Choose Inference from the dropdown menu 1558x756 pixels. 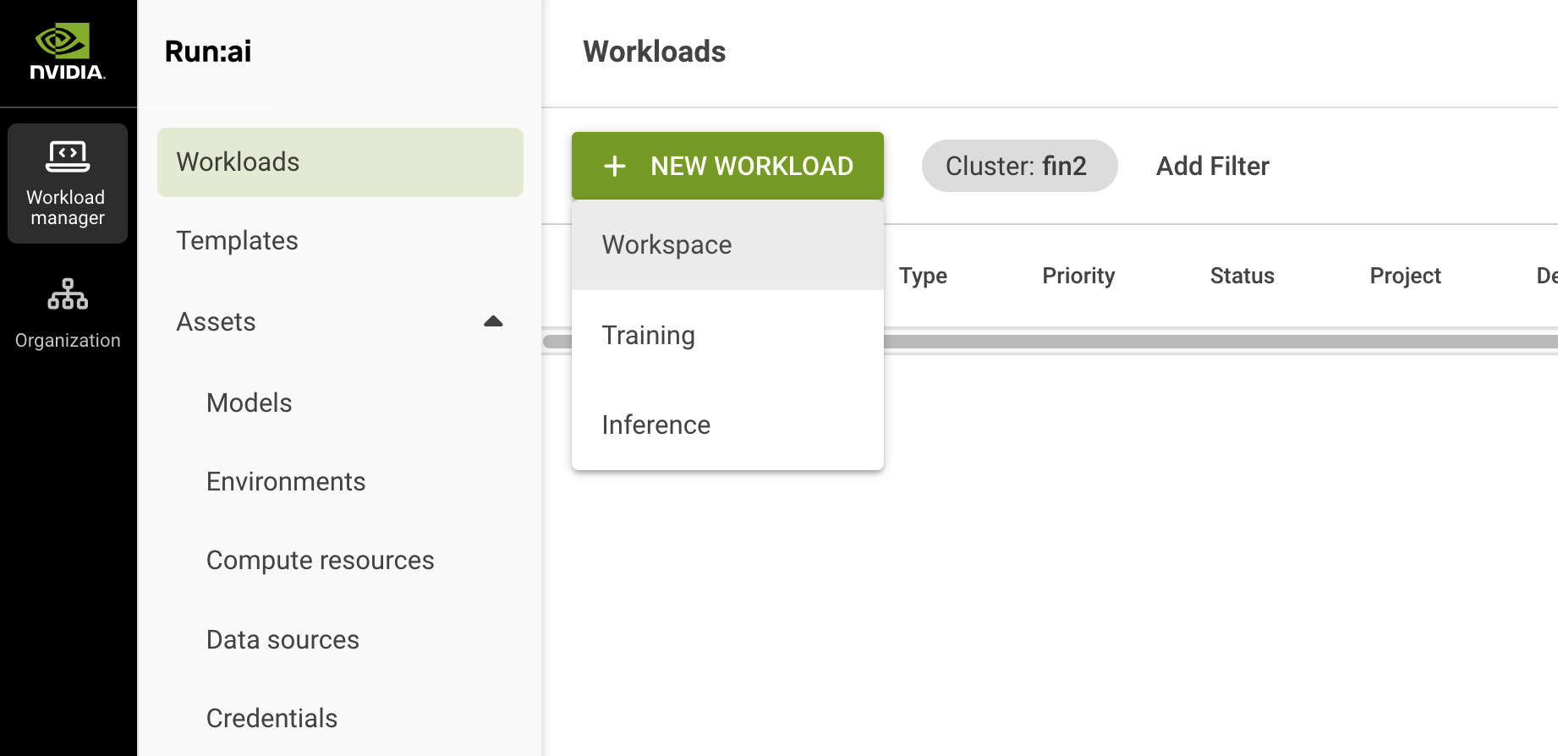tap(727, 425)
